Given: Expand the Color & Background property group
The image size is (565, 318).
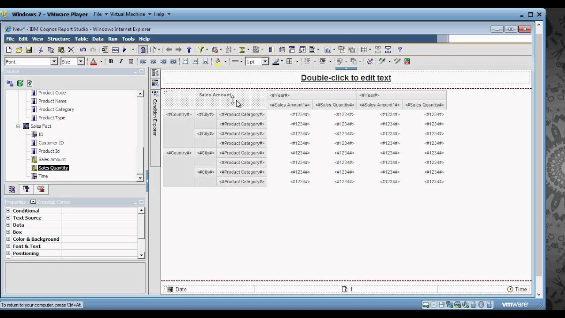Looking at the screenshot, I should coord(8,239).
